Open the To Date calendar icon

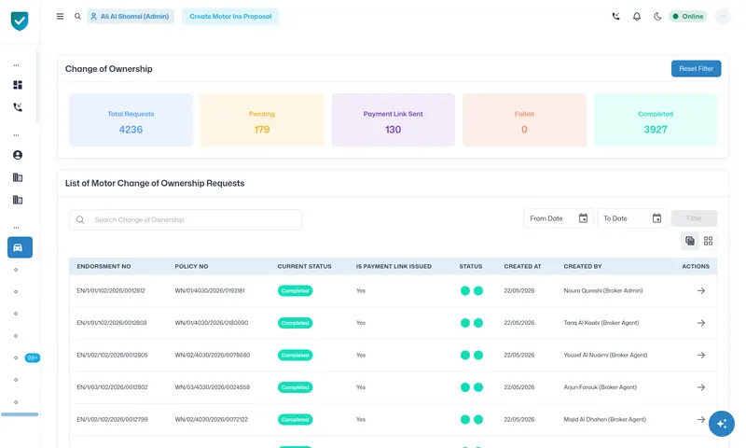(656, 218)
